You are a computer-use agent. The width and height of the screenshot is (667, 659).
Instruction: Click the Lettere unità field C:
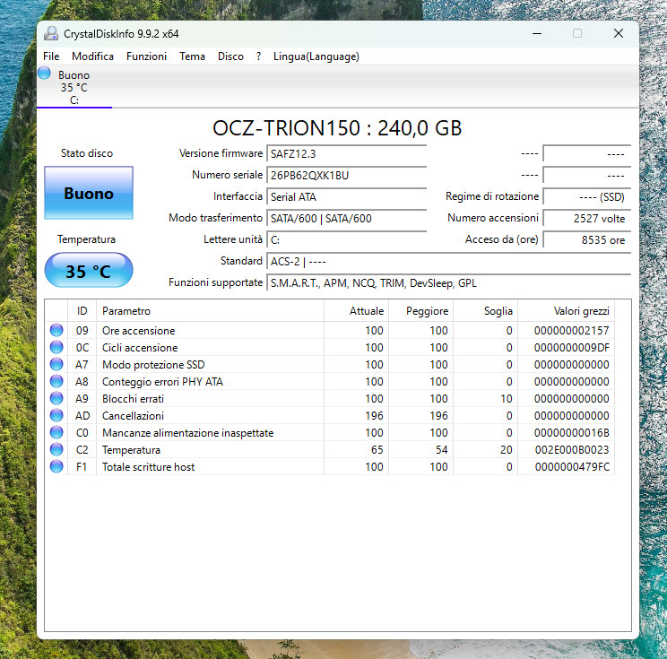click(x=346, y=240)
